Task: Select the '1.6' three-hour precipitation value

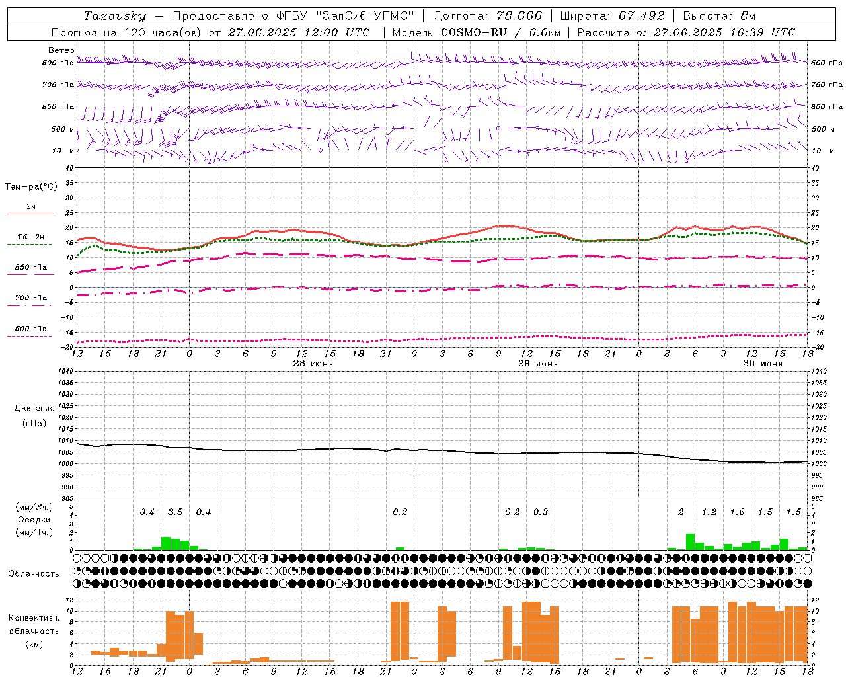Action: coord(737,512)
